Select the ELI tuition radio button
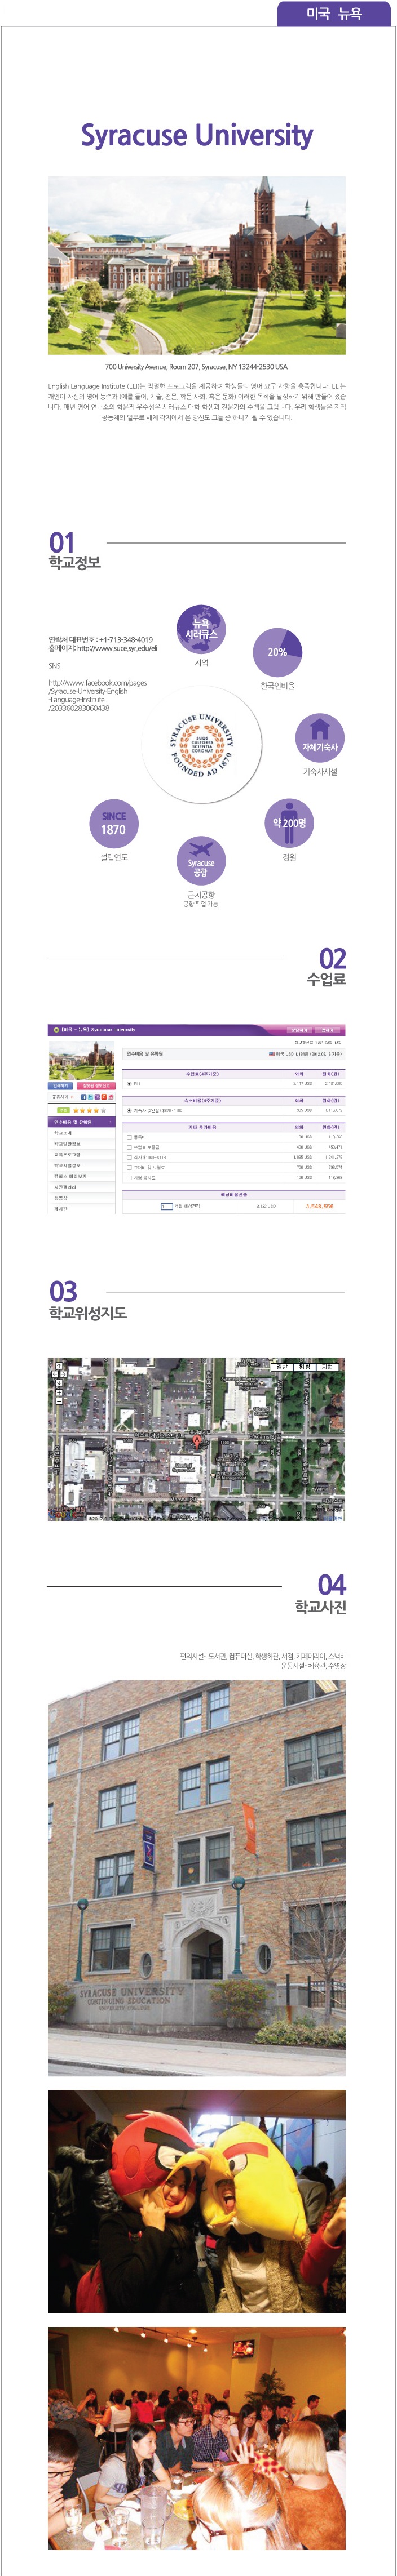Viewport: 397px width, 2576px height. pos(129,1083)
